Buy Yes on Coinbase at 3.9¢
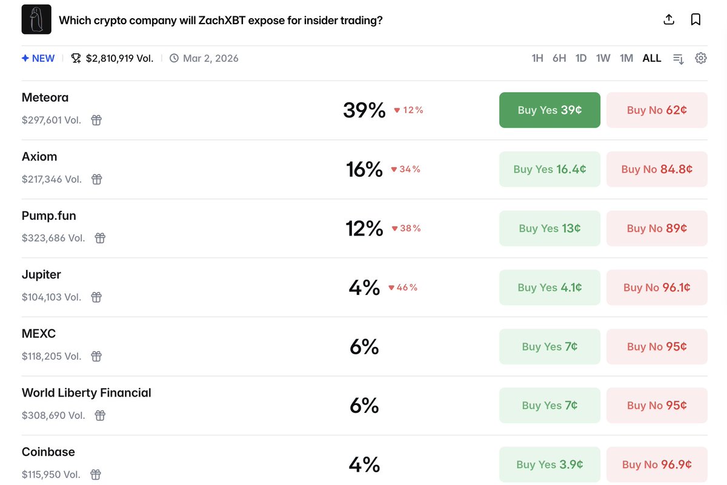Viewport: 727px width, 485px height. (x=549, y=464)
